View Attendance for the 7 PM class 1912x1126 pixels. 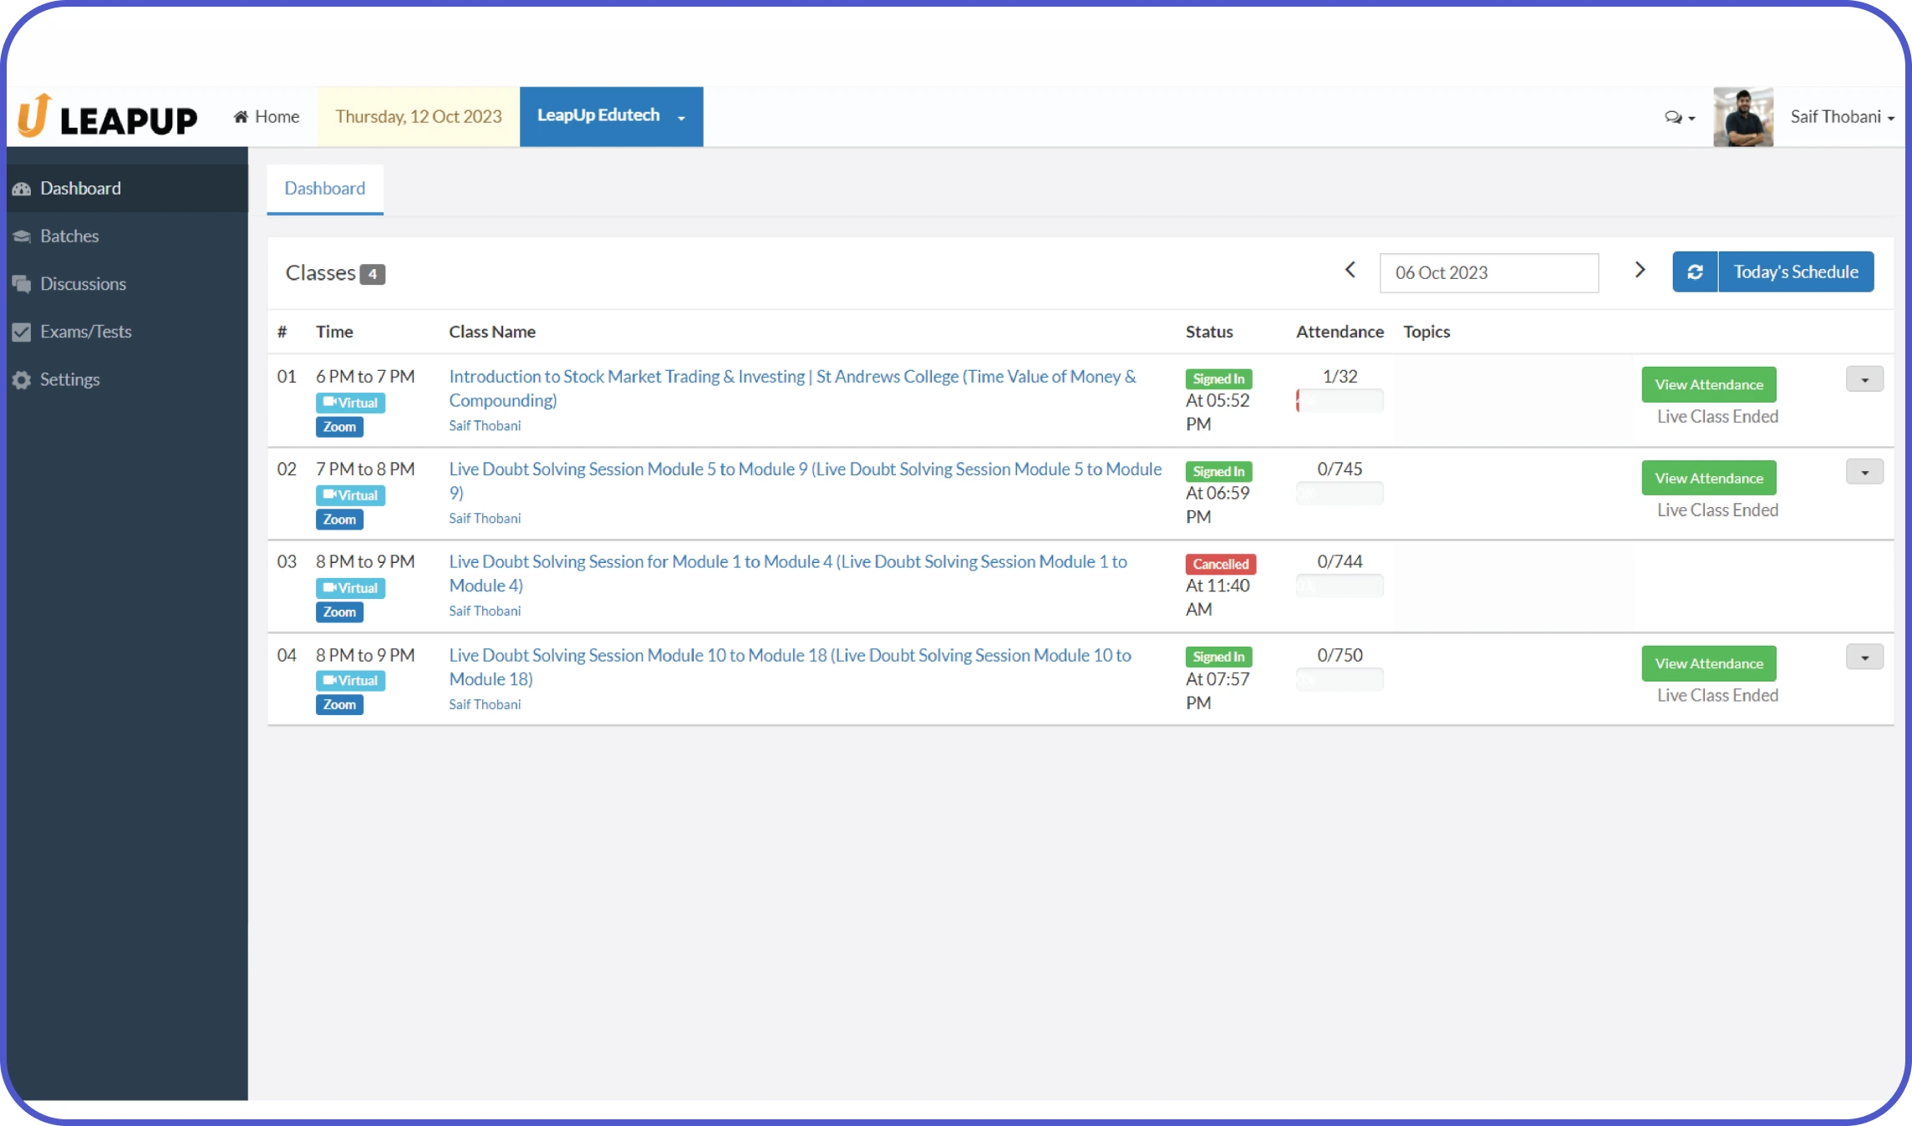pyautogui.click(x=1708, y=478)
